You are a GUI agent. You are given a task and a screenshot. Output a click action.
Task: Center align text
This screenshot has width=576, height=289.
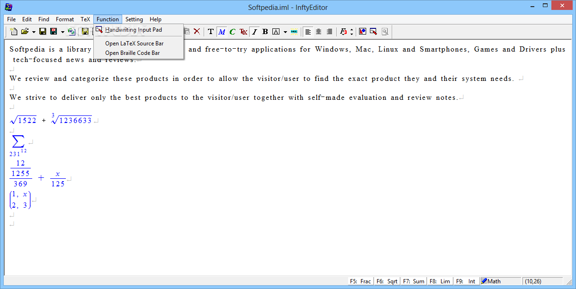tap(319, 32)
